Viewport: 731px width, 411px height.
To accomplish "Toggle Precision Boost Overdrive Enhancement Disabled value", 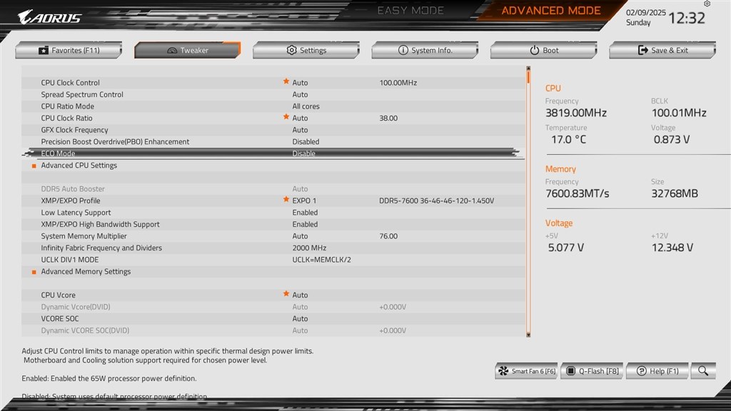I will tap(306, 142).
